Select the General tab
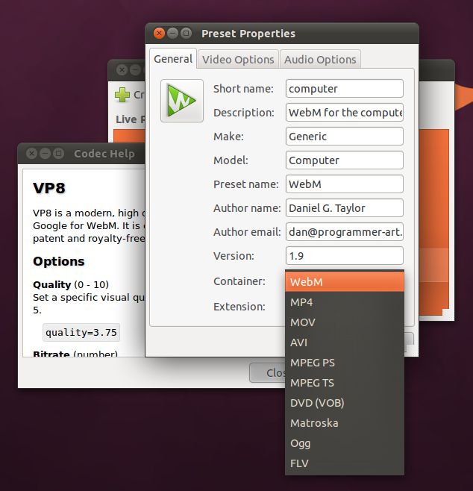The width and height of the screenshot is (473, 491). [x=173, y=58]
